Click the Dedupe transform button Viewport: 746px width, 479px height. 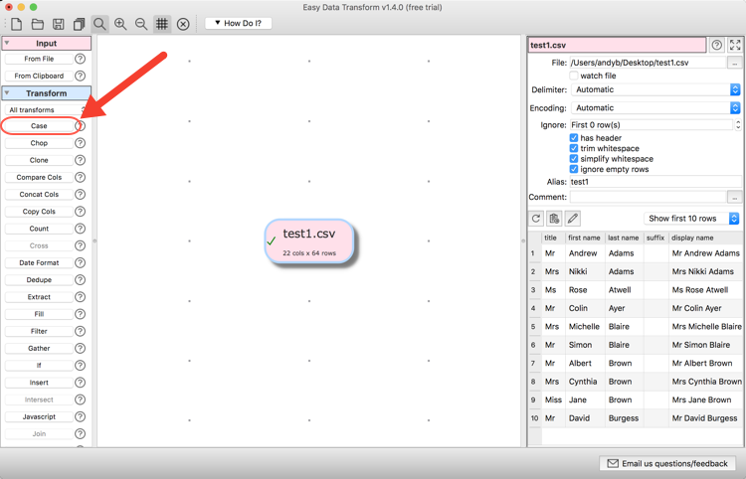click(39, 280)
